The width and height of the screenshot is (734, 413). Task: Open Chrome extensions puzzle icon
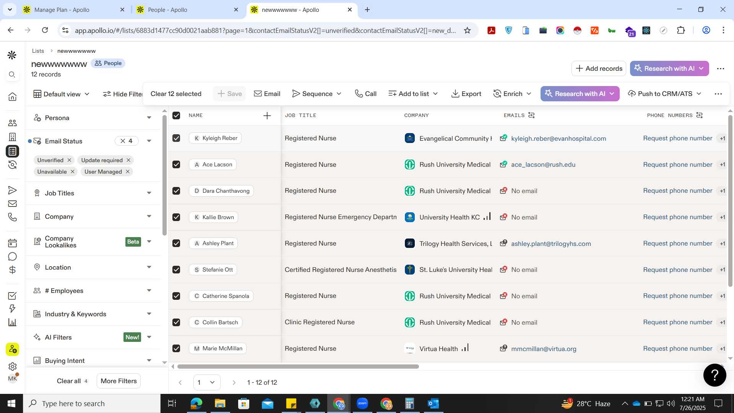point(681,30)
